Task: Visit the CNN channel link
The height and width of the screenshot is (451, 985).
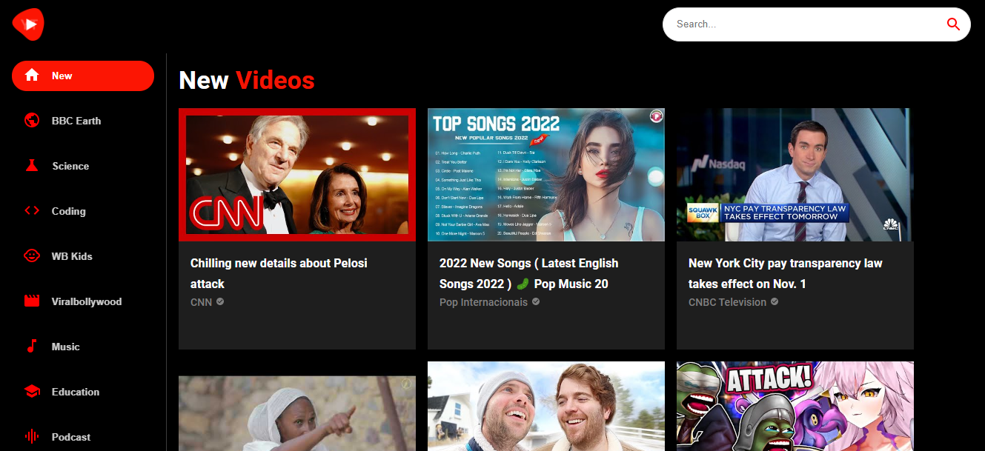Action: (201, 302)
